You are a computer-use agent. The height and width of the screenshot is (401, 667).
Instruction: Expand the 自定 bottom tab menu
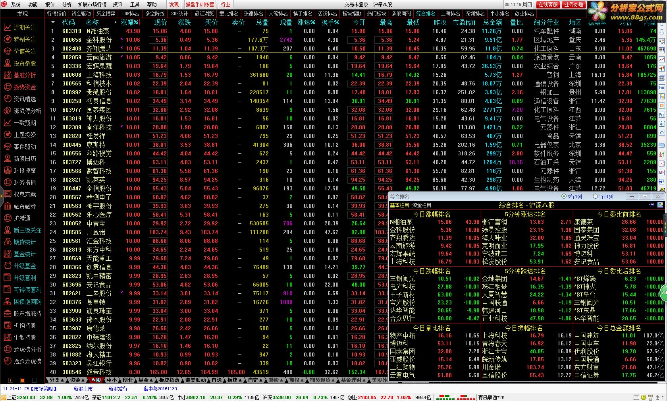[261, 380]
